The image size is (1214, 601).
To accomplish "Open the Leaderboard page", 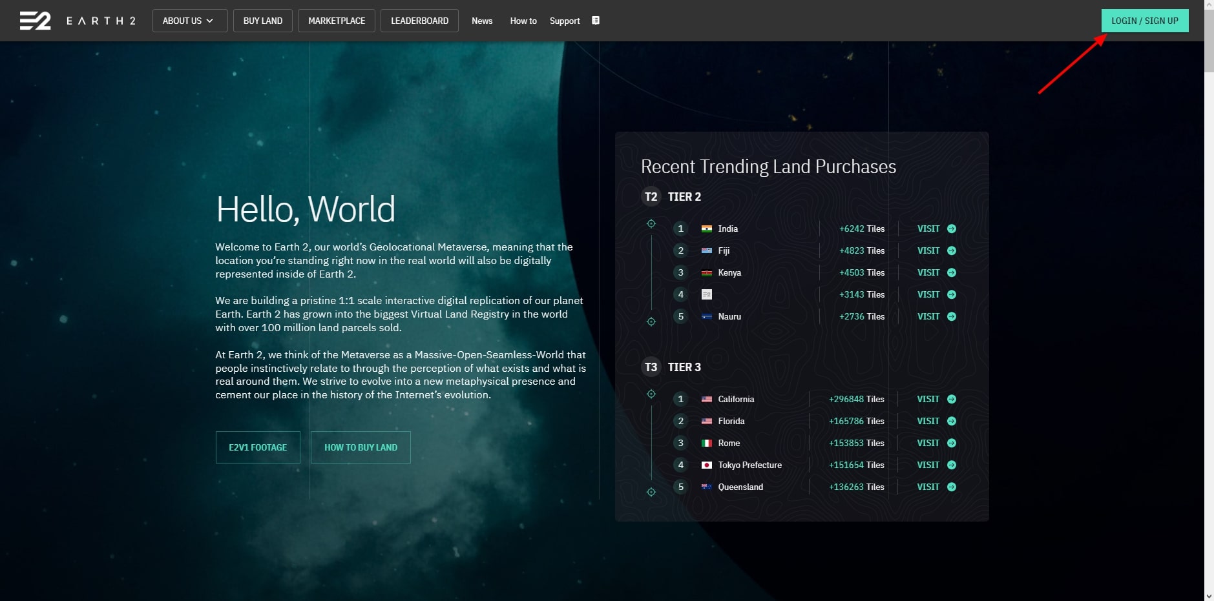I will click(419, 21).
